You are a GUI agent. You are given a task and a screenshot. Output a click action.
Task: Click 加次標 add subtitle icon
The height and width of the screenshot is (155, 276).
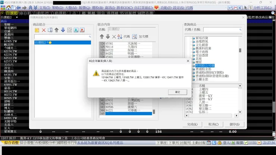[x=135, y=37]
